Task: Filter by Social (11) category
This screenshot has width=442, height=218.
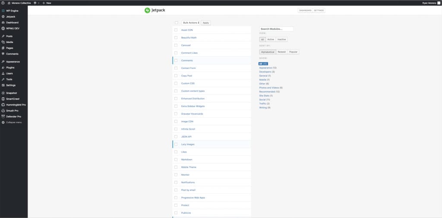Action: click(265, 100)
